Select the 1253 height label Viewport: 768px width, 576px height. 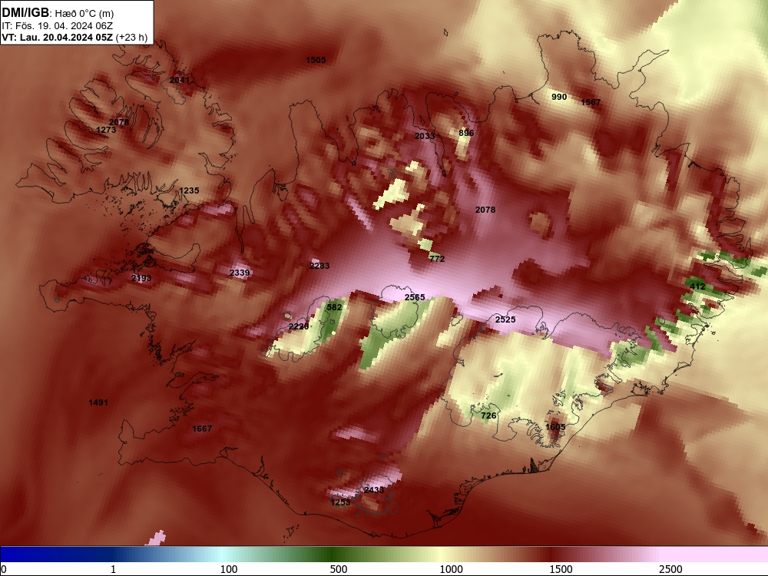coord(340,502)
